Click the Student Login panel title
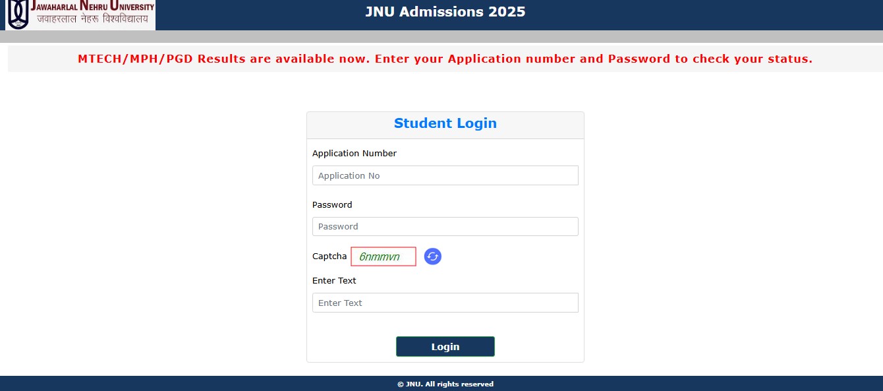Image resolution: width=883 pixels, height=391 pixels. (x=445, y=123)
